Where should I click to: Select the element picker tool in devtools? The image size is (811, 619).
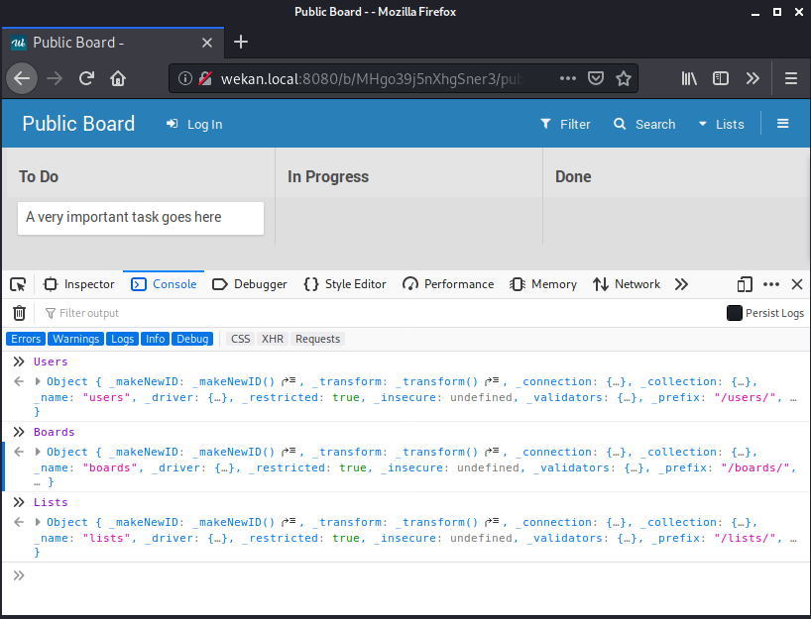[x=17, y=284]
